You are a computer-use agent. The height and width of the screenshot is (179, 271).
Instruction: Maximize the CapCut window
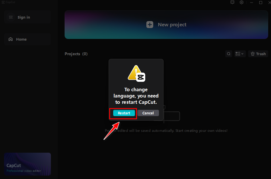click(261, 2)
